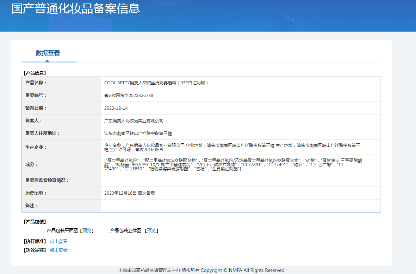Viewport: 416px width, 274px height.
Task: Click the empty 备案后监督检查情况 cell
Action: click(240, 181)
